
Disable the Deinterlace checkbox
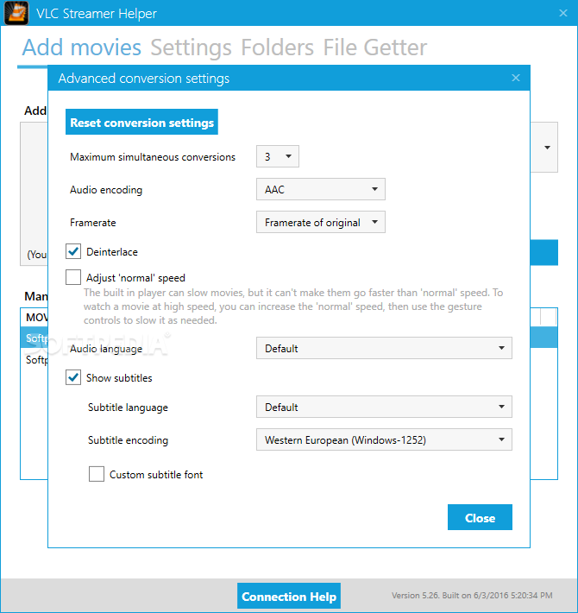tap(73, 252)
